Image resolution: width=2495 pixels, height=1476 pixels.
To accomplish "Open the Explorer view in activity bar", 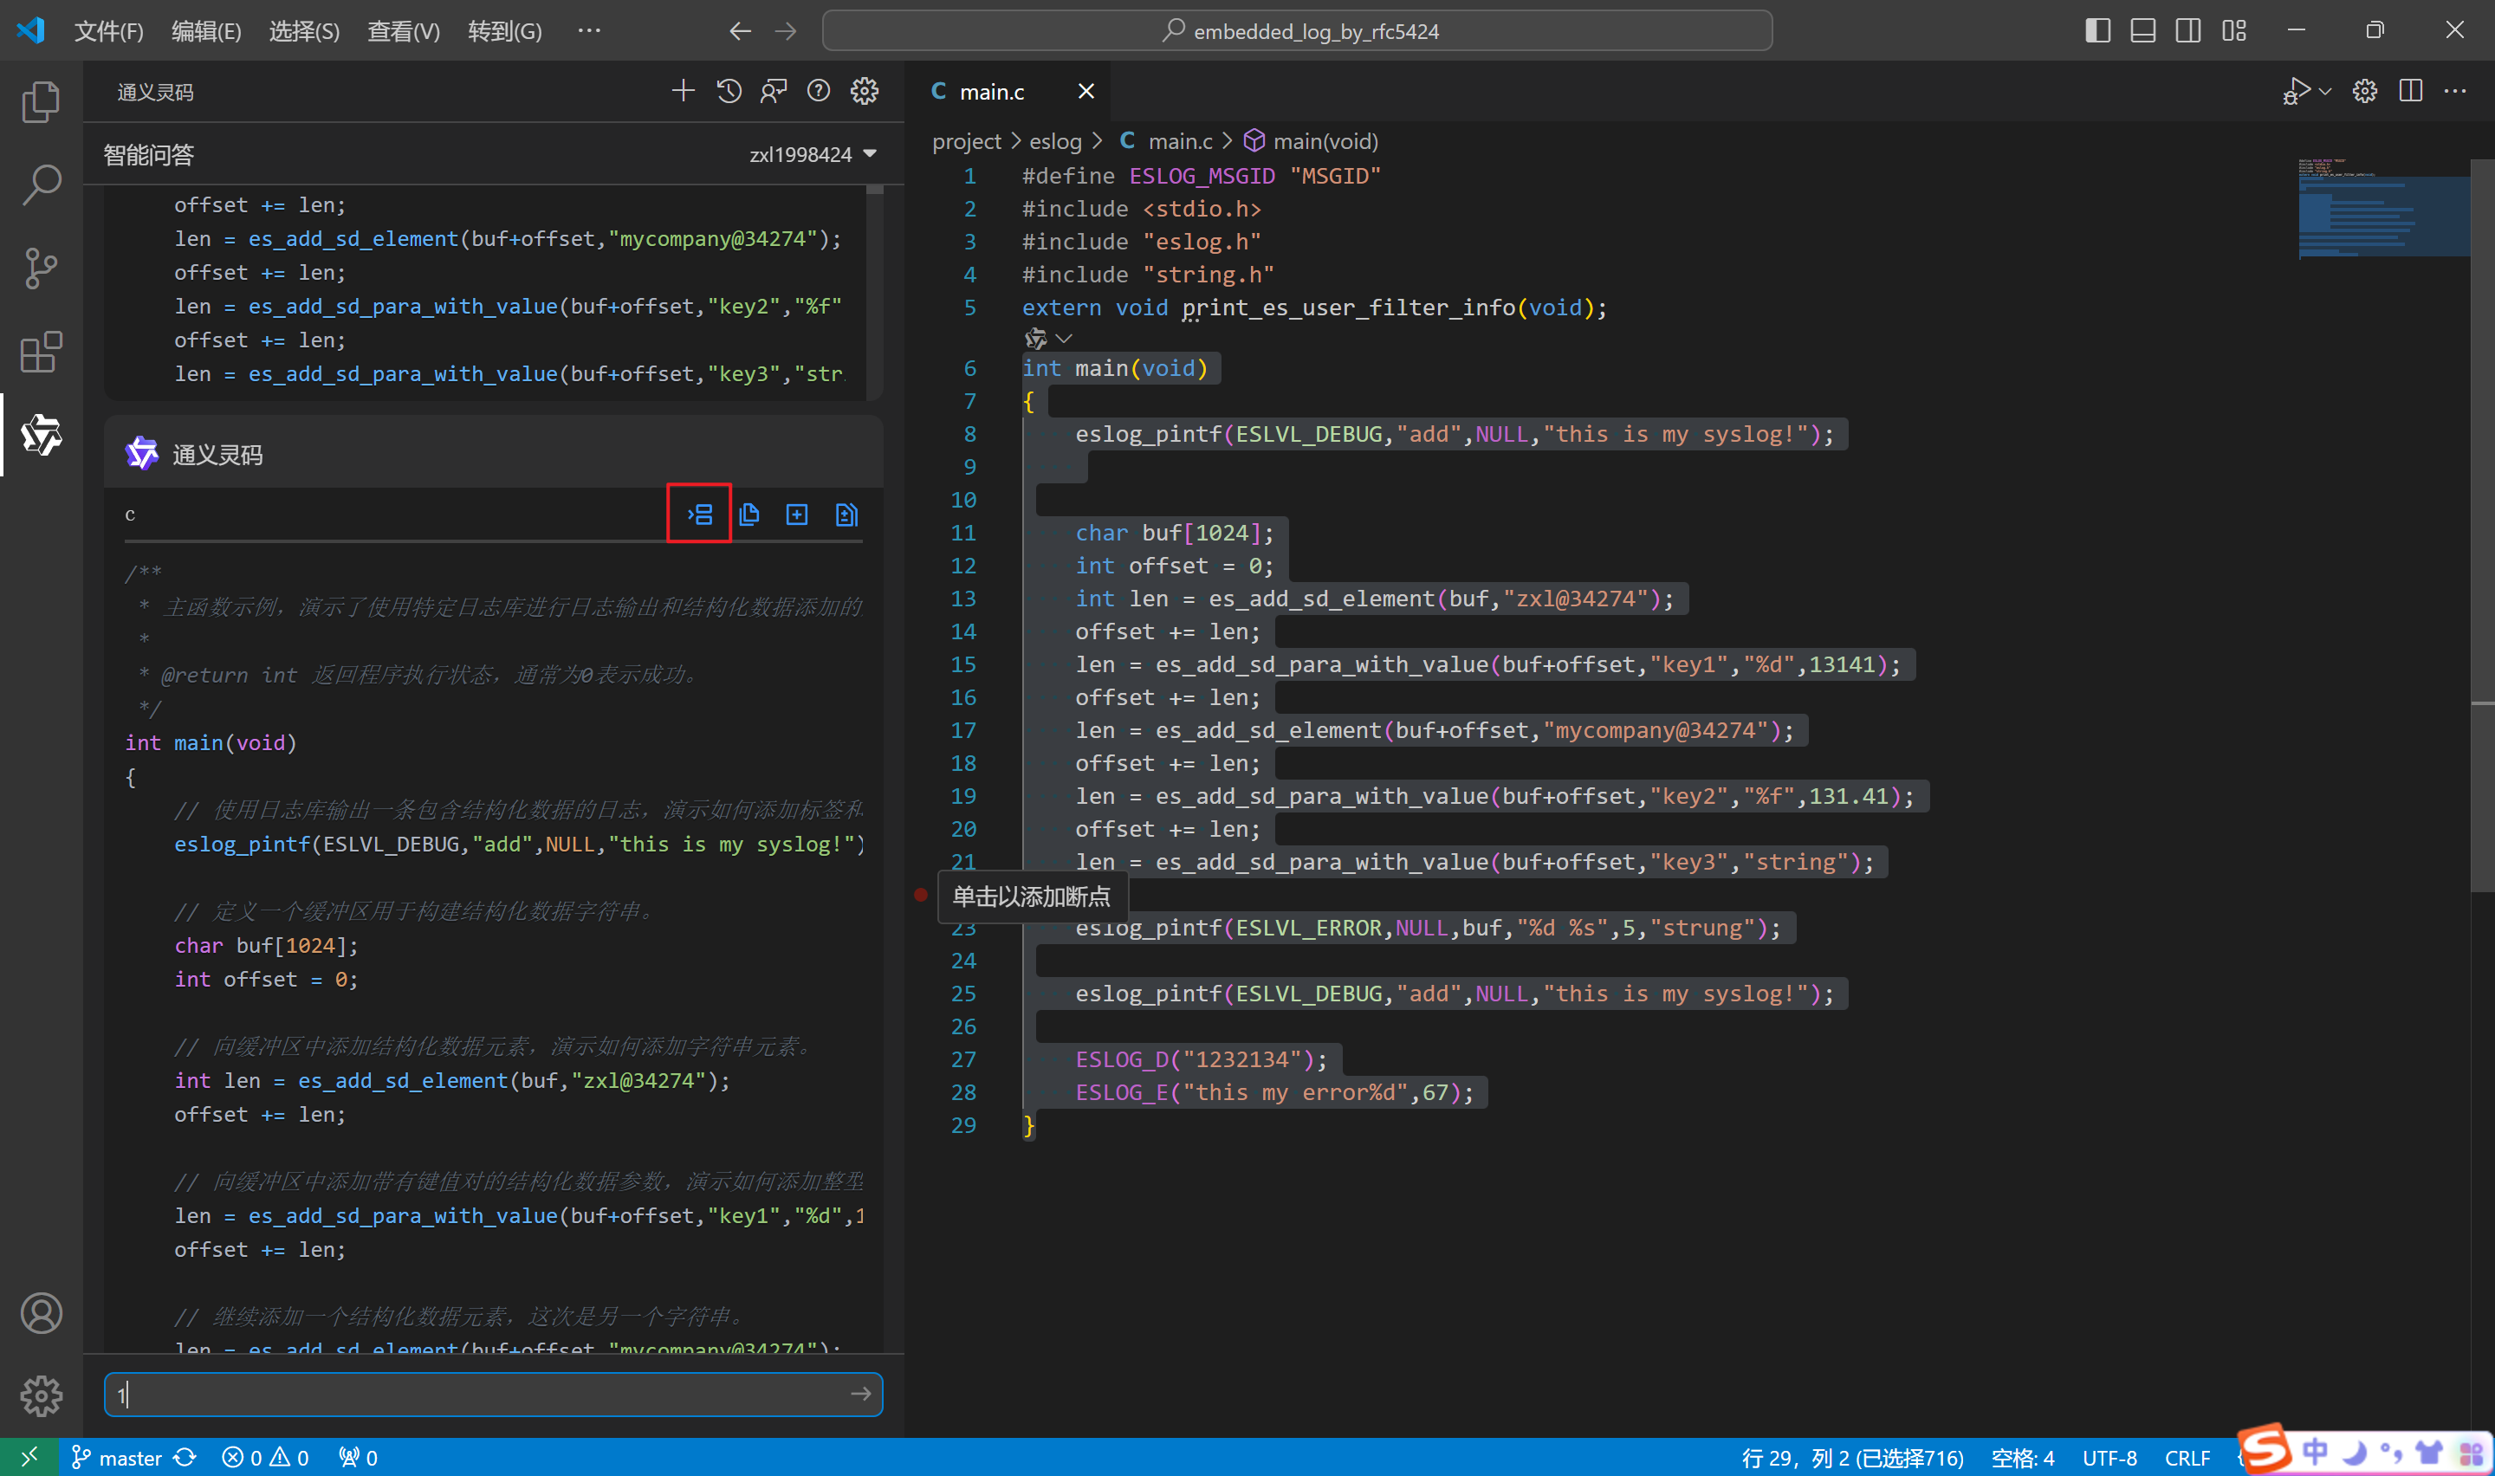I will coord(41,101).
